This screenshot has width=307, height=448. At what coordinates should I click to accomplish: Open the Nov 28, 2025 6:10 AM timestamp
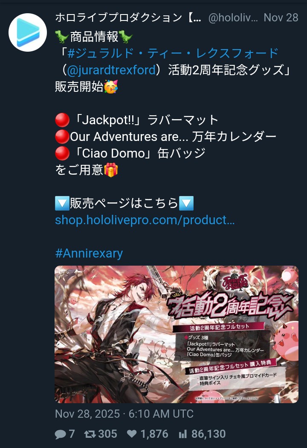pyautogui.click(x=124, y=414)
